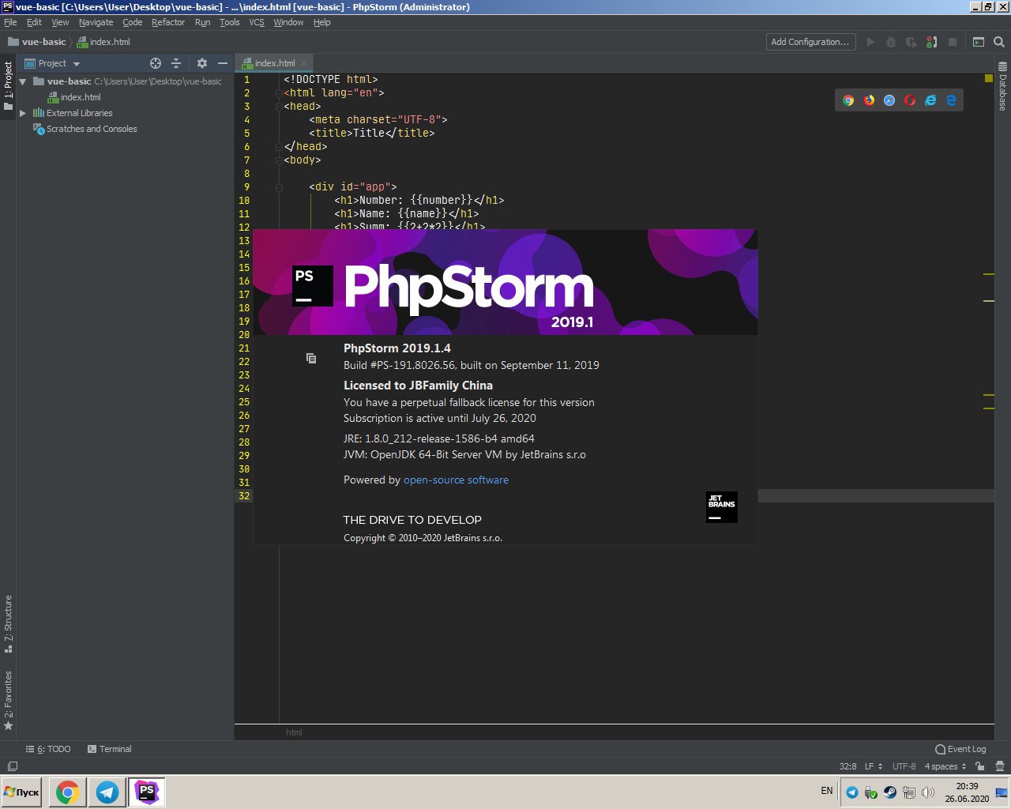Screen dimensions: 1011x809
Task: Open in Opera from browser popup
Action: click(x=910, y=100)
